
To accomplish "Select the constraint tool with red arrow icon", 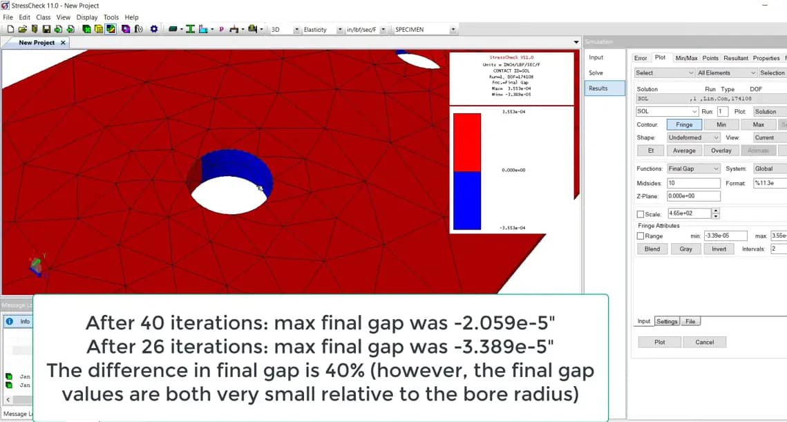I will coord(234,29).
